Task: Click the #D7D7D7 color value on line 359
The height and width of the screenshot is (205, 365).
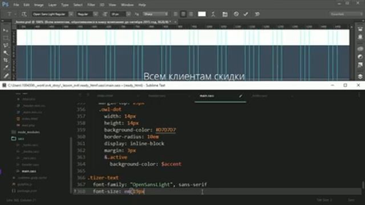Action: (166, 130)
